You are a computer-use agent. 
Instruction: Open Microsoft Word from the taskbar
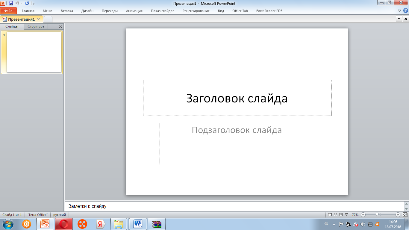click(138, 224)
